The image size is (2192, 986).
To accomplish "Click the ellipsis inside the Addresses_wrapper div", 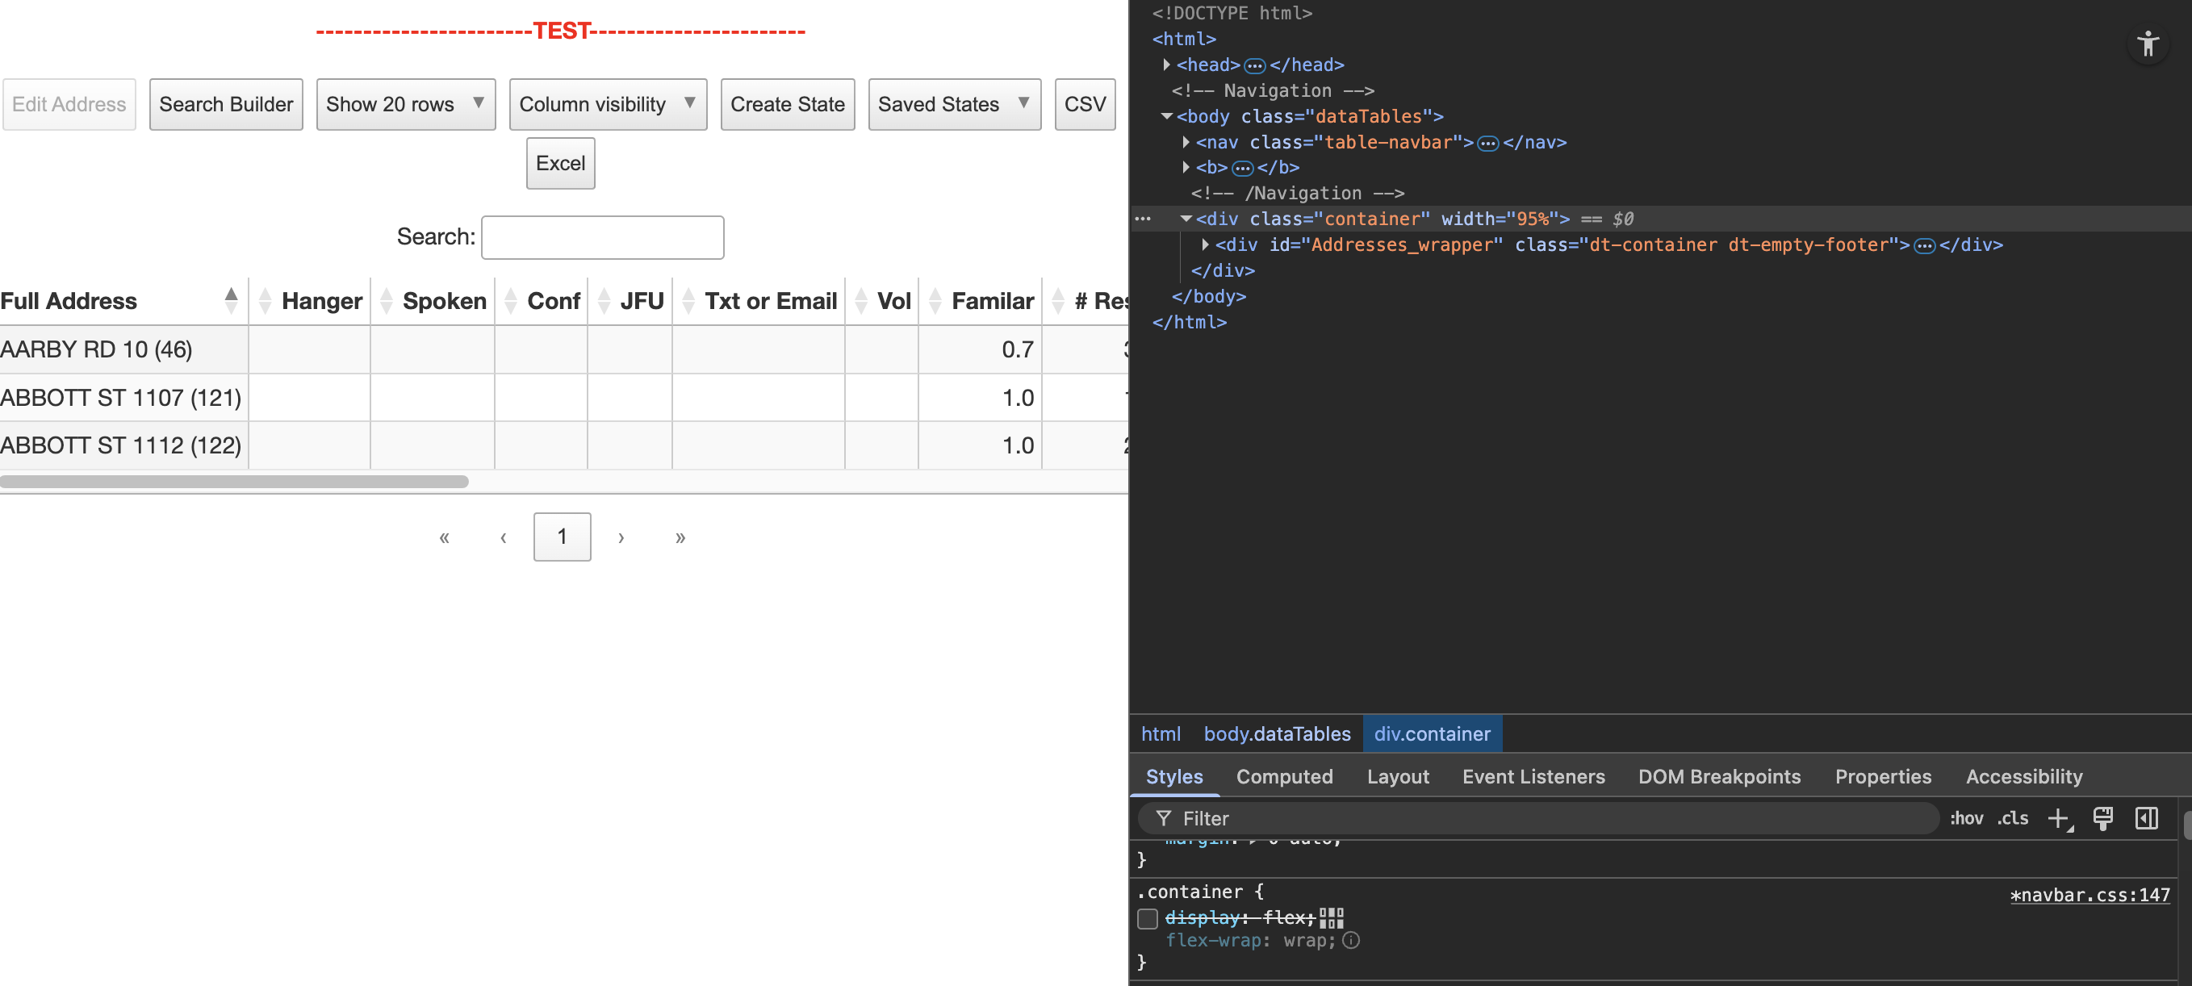I will [x=1924, y=246].
